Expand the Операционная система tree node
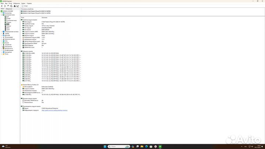The height and width of the screenshot is (149, 265). coord(1,32)
